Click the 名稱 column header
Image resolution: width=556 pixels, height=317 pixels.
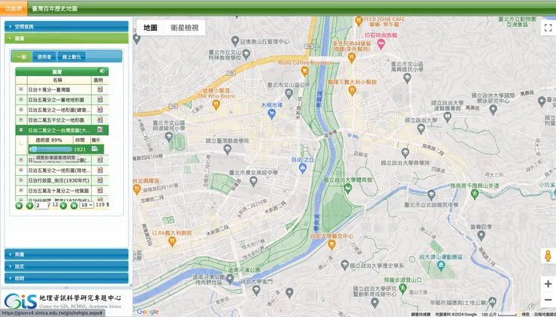[57, 80]
